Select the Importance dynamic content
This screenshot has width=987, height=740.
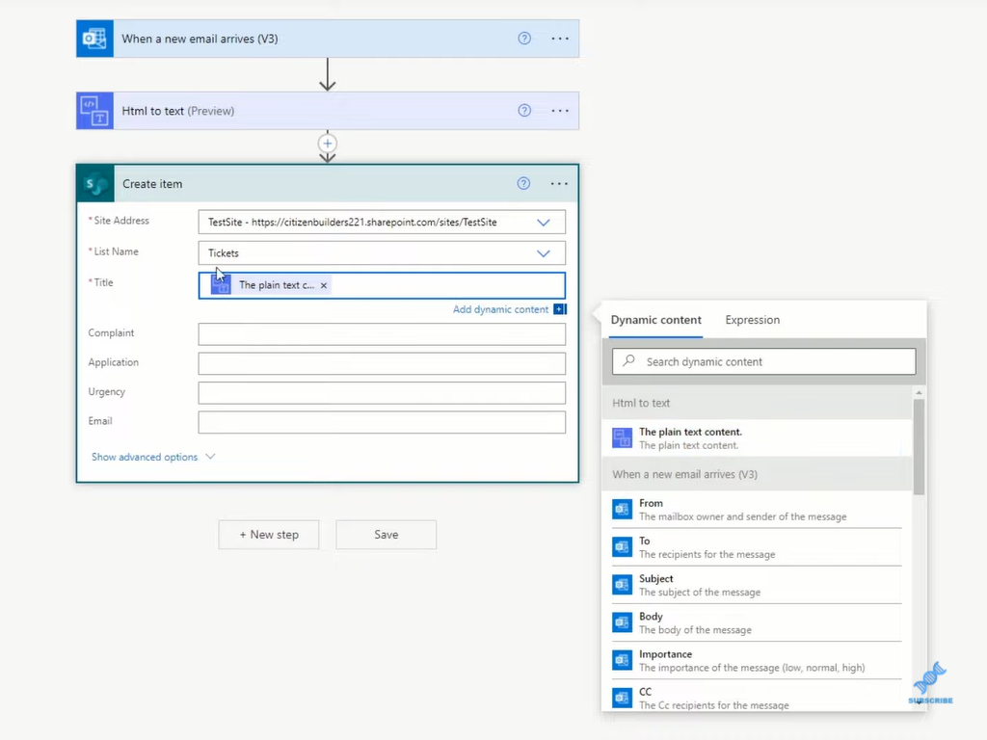pos(757,660)
